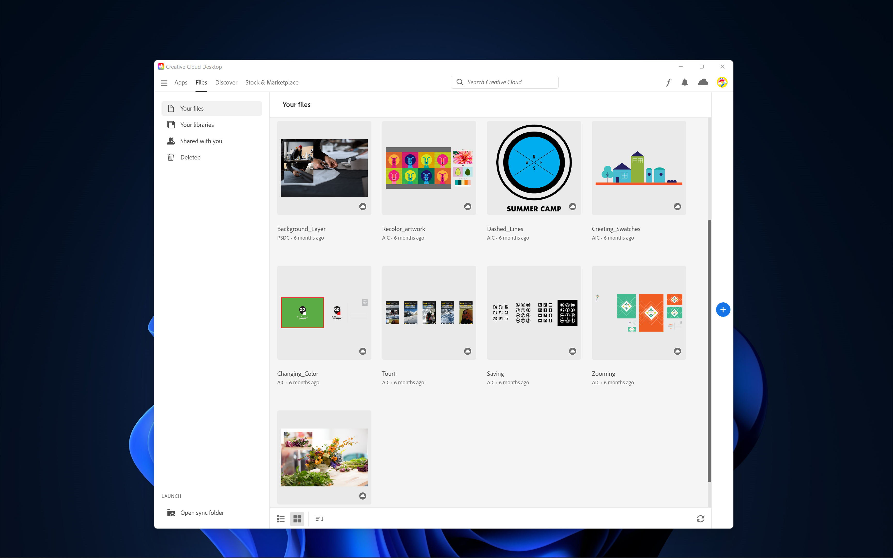Click the Search Creative Cloud field
893x558 pixels.
(x=504, y=82)
